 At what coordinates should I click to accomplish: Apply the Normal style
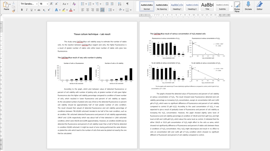pyautogui.click(x=147, y=6)
